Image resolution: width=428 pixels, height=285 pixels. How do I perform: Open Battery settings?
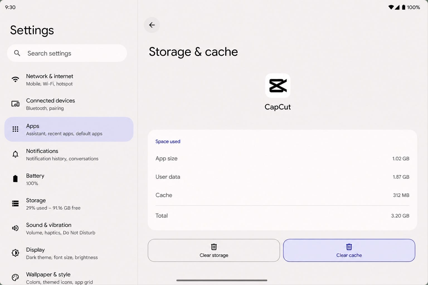click(x=69, y=179)
